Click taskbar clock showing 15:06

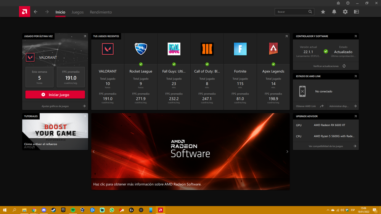[363, 210]
